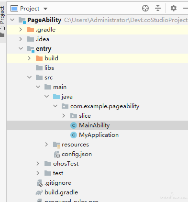The image size is (188, 202).
Task: Open the Project panel settings gear
Action: (x=174, y=8)
